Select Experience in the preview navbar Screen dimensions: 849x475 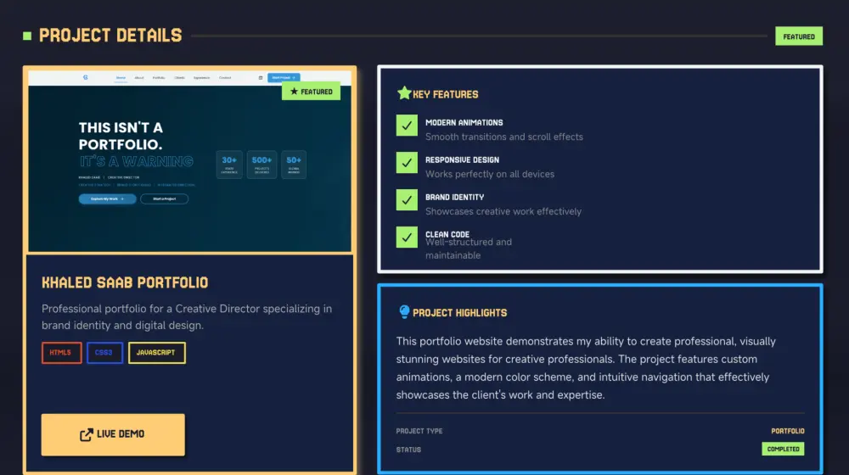coord(201,78)
